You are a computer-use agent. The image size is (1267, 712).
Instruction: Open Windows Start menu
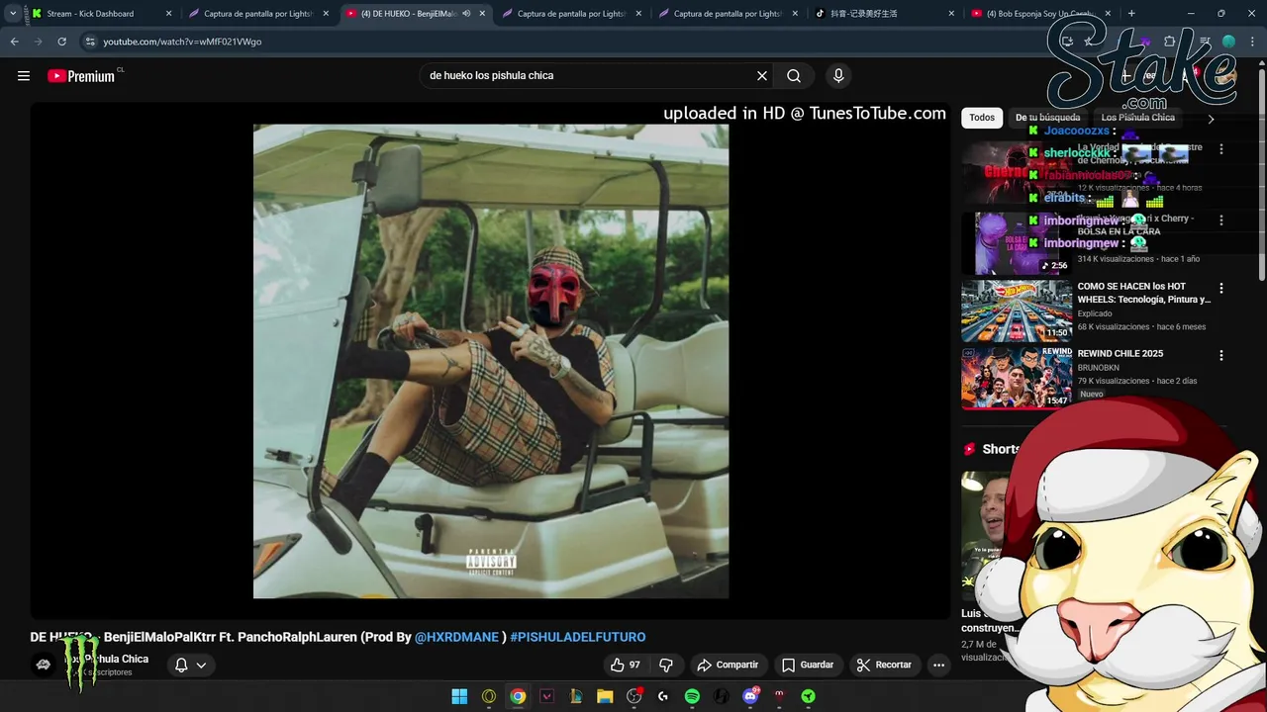coord(459,696)
